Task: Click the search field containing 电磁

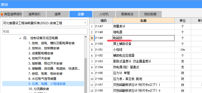Action: (45, 32)
